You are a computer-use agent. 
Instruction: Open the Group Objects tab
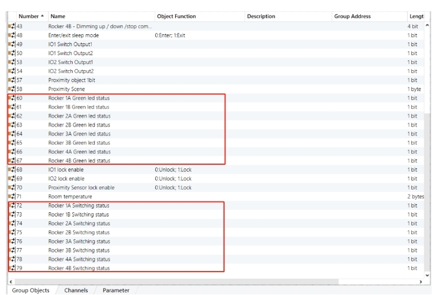coord(31,290)
